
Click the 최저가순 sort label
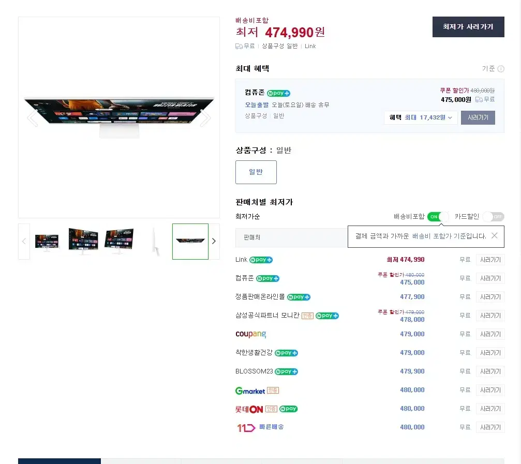(x=248, y=217)
